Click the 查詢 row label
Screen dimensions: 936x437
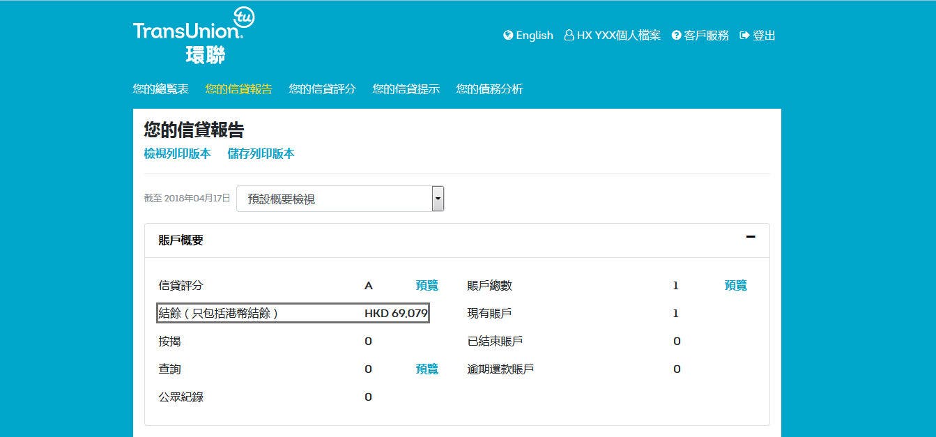(170, 369)
